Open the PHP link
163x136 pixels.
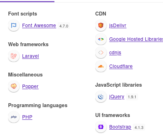(27, 117)
